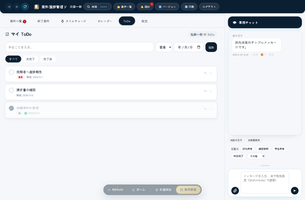The image size is (305, 200).
Task: Click the notebook app logo icon
Action: point(36,7)
